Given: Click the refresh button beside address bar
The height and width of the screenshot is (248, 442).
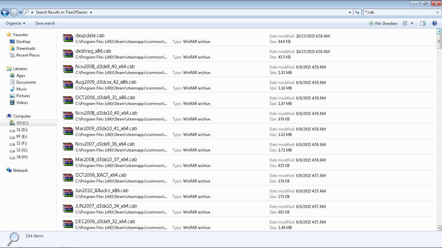Looking at the screenshot, I should [357, 12].
